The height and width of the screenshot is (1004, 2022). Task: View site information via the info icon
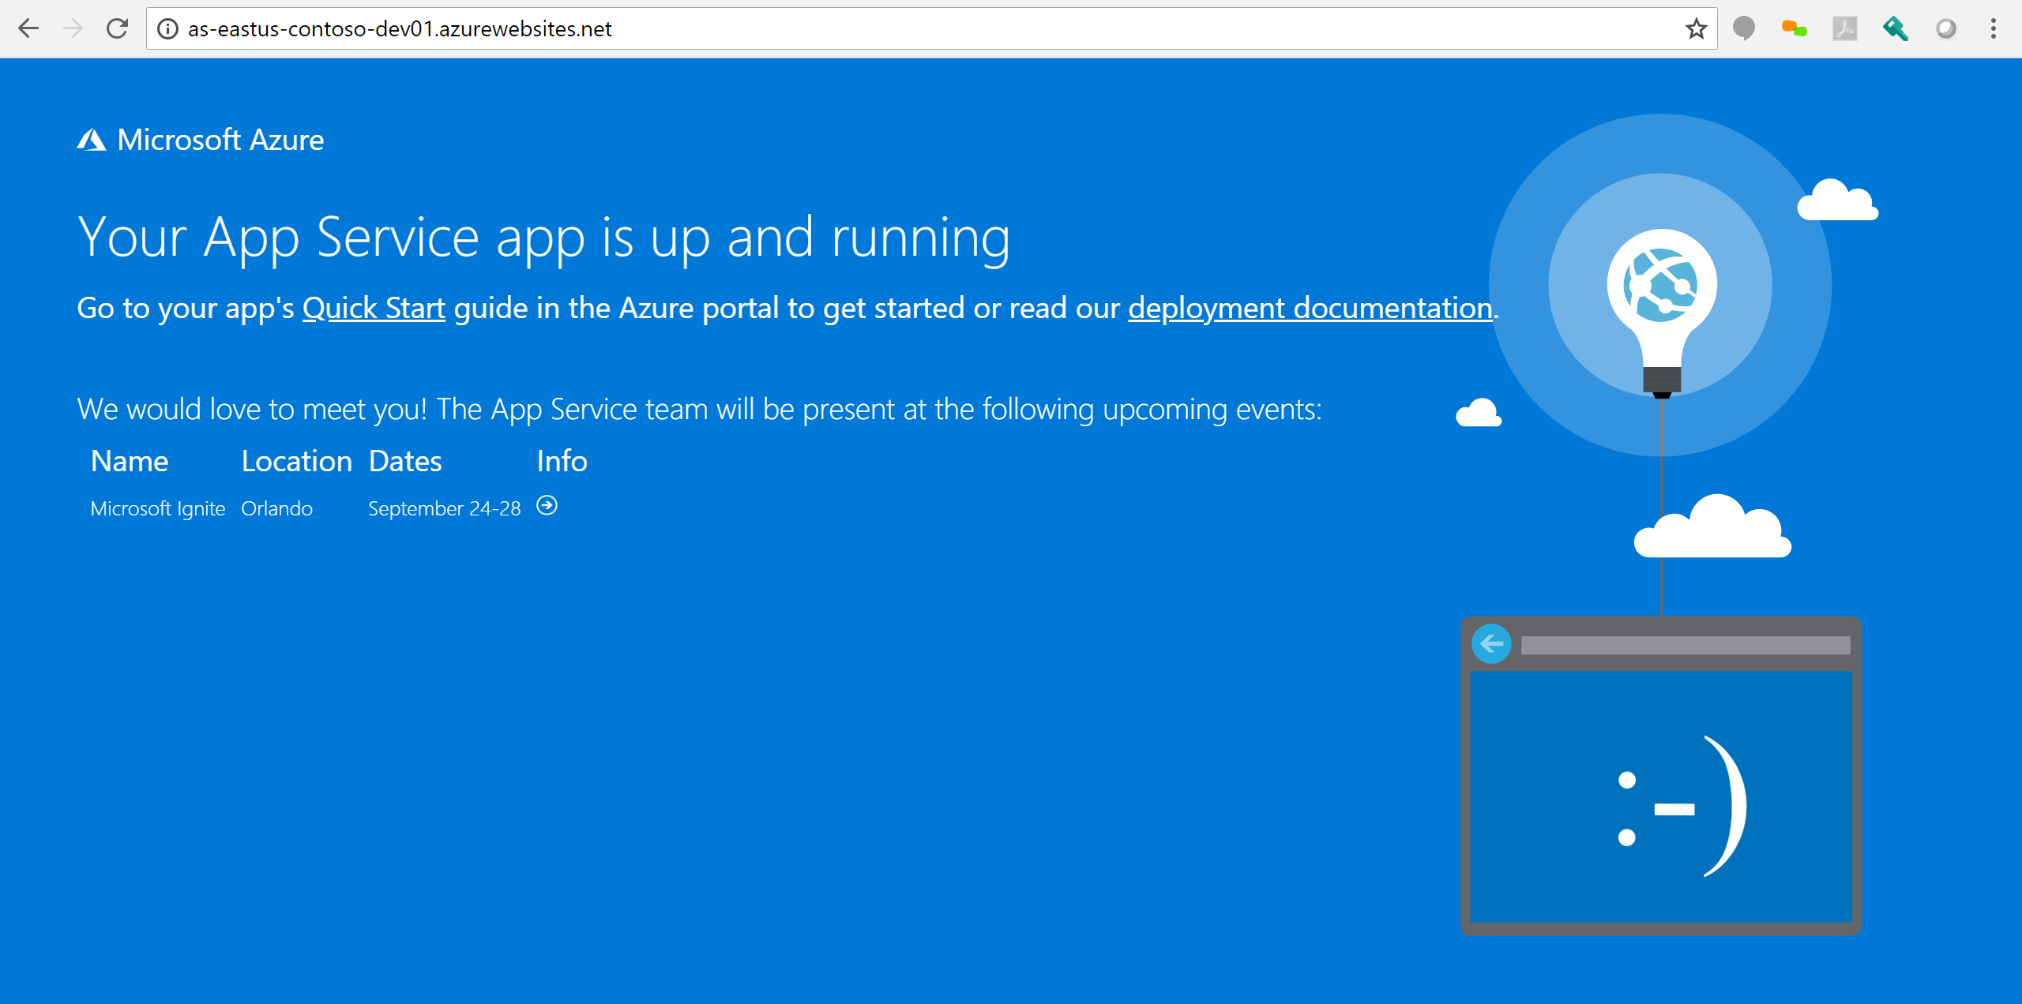coord(167,29)
